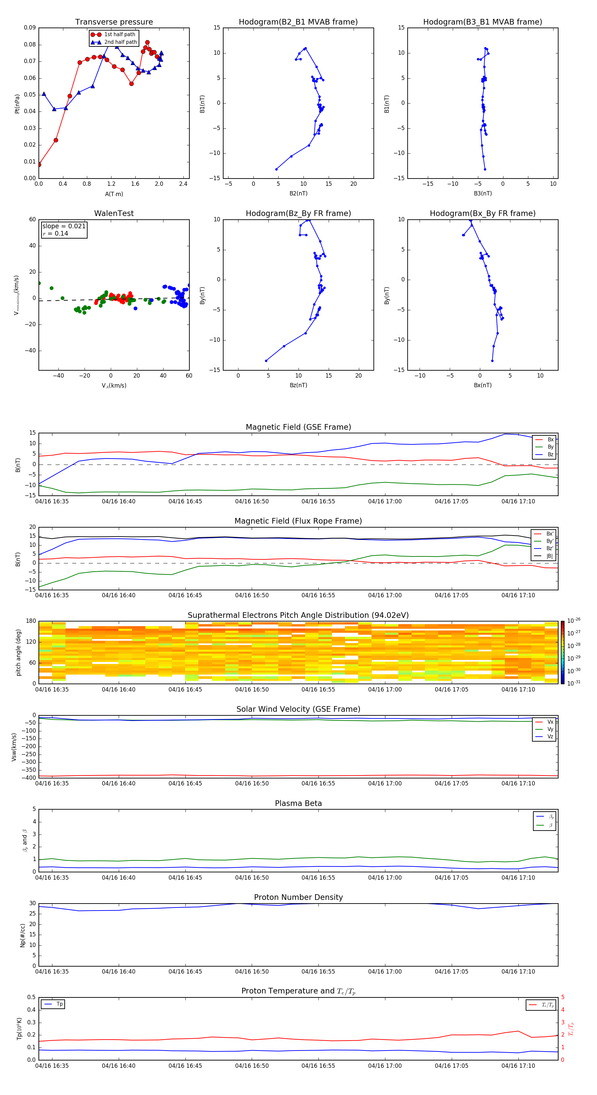Click the Bx(nT) x-axis label
The height and width of the screenshot is (1095, 597).
[483, 385]
